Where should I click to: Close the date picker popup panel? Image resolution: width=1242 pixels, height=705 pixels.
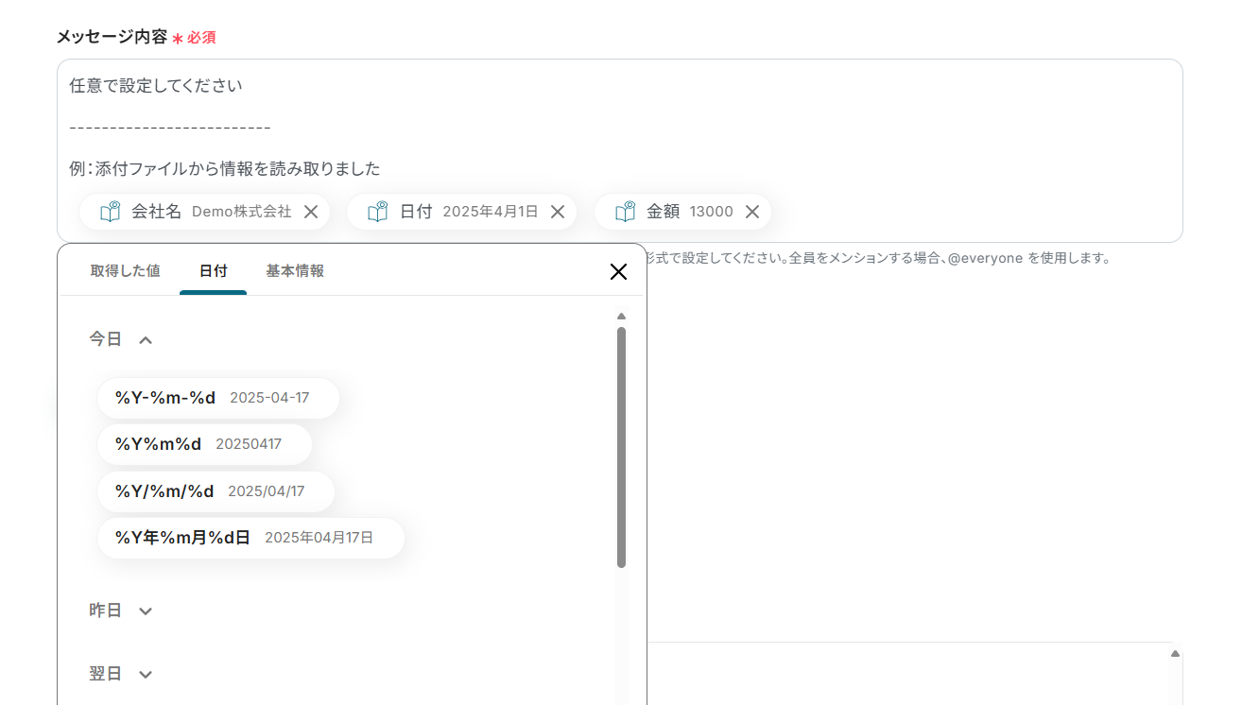point(618,272)
